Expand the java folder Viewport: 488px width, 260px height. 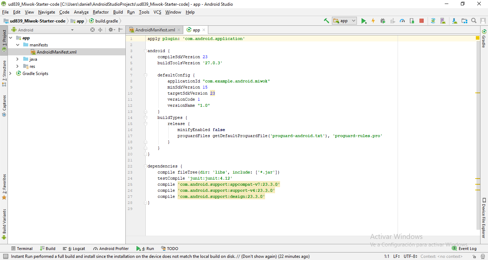tap(18, 59)
